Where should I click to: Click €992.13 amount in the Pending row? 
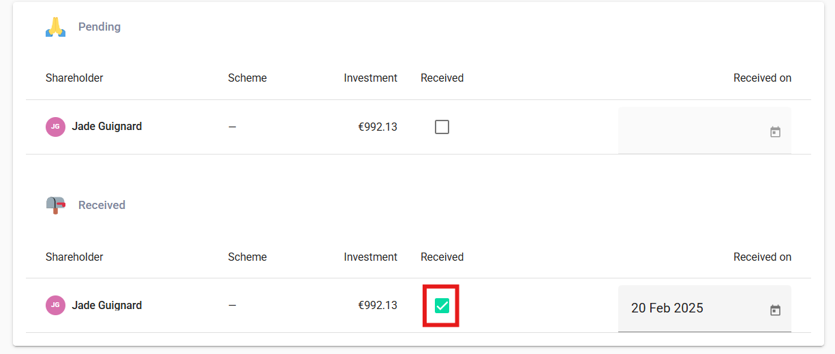pyautogui.click(x=378, y=127)
